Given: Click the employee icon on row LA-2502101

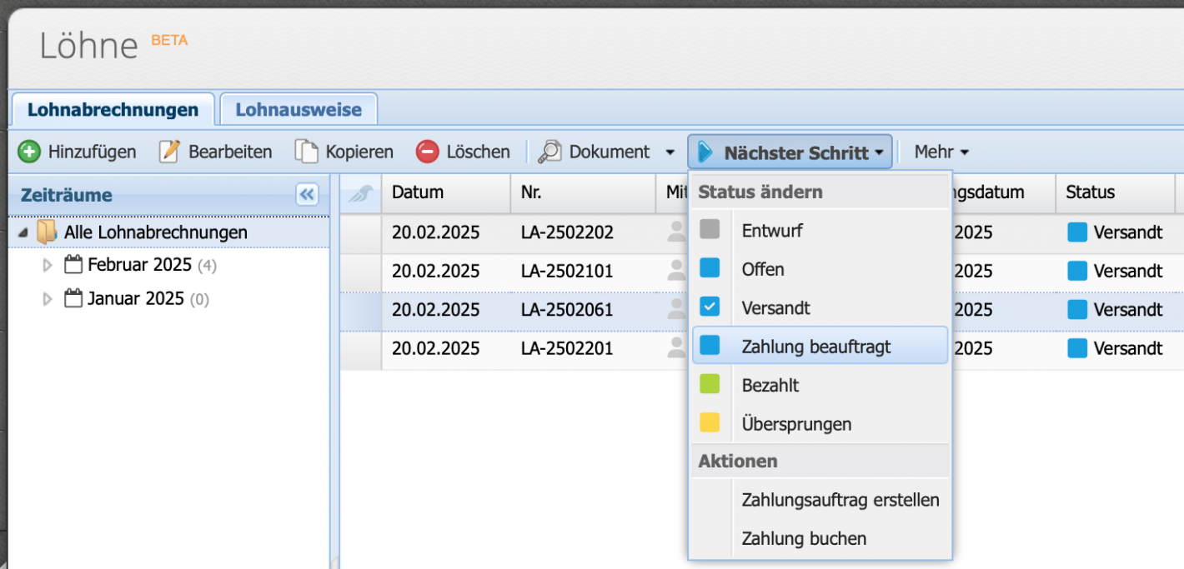Looking at the screenshot, I should click(676, 271).
